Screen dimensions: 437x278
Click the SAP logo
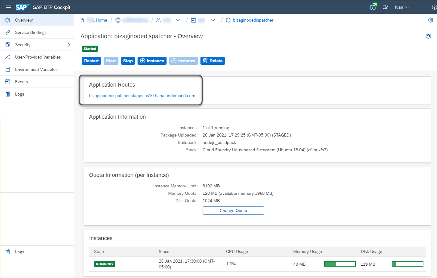point(23,7)
